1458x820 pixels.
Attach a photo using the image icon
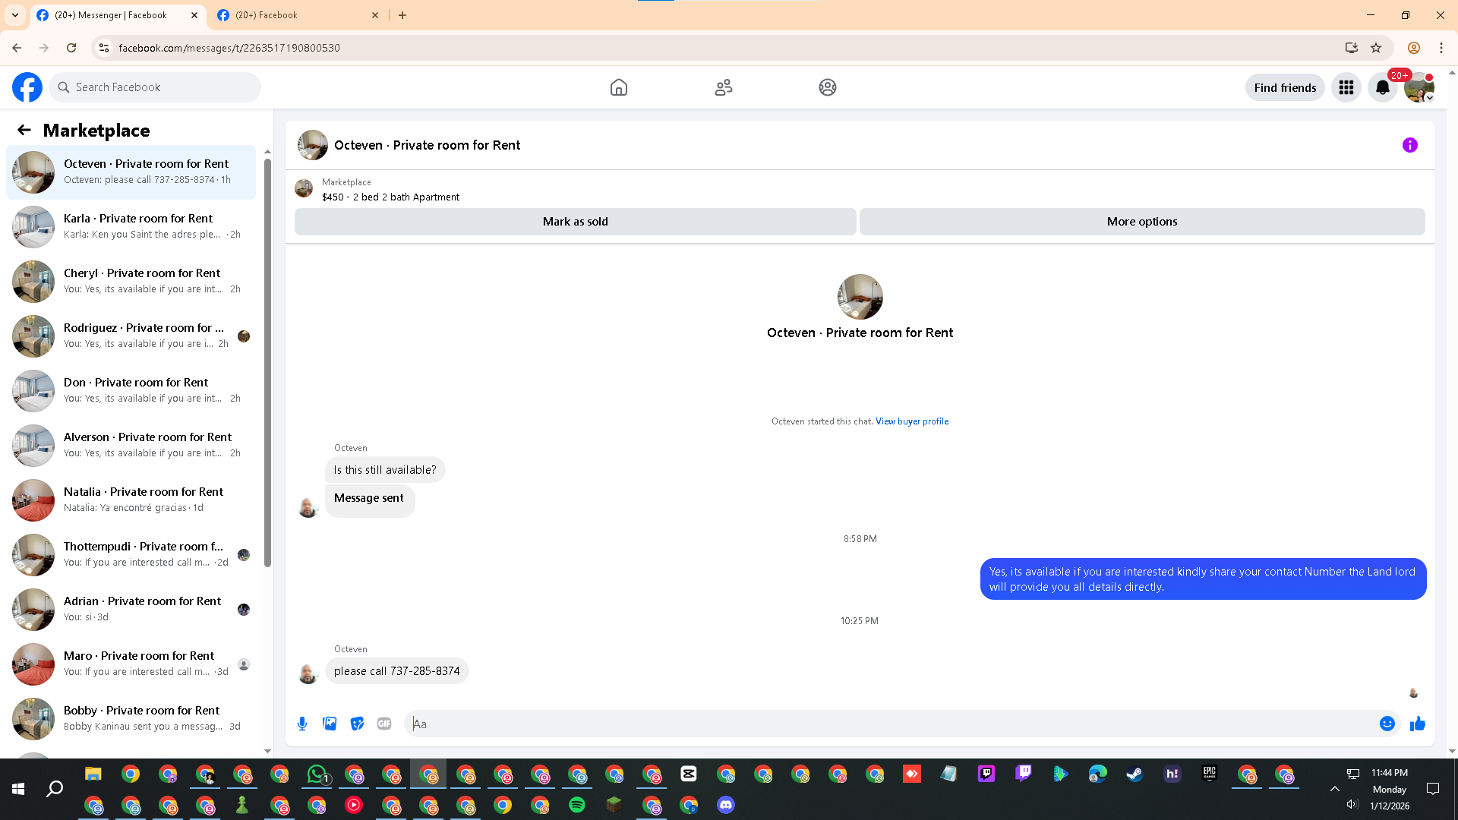330,724
